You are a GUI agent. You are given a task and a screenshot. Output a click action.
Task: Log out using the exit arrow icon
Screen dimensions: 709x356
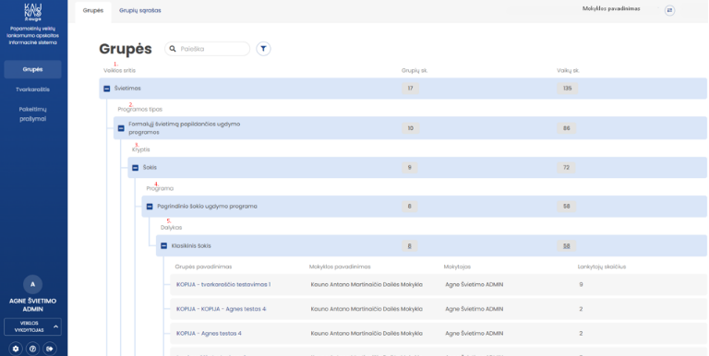[x=50, y=349]
